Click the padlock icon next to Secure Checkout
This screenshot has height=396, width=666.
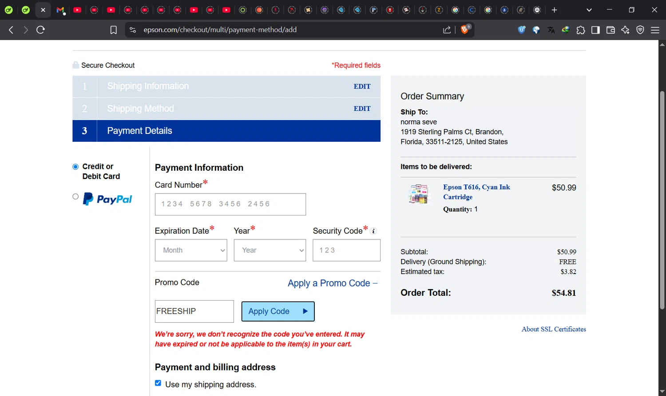(x=76, y=65)
